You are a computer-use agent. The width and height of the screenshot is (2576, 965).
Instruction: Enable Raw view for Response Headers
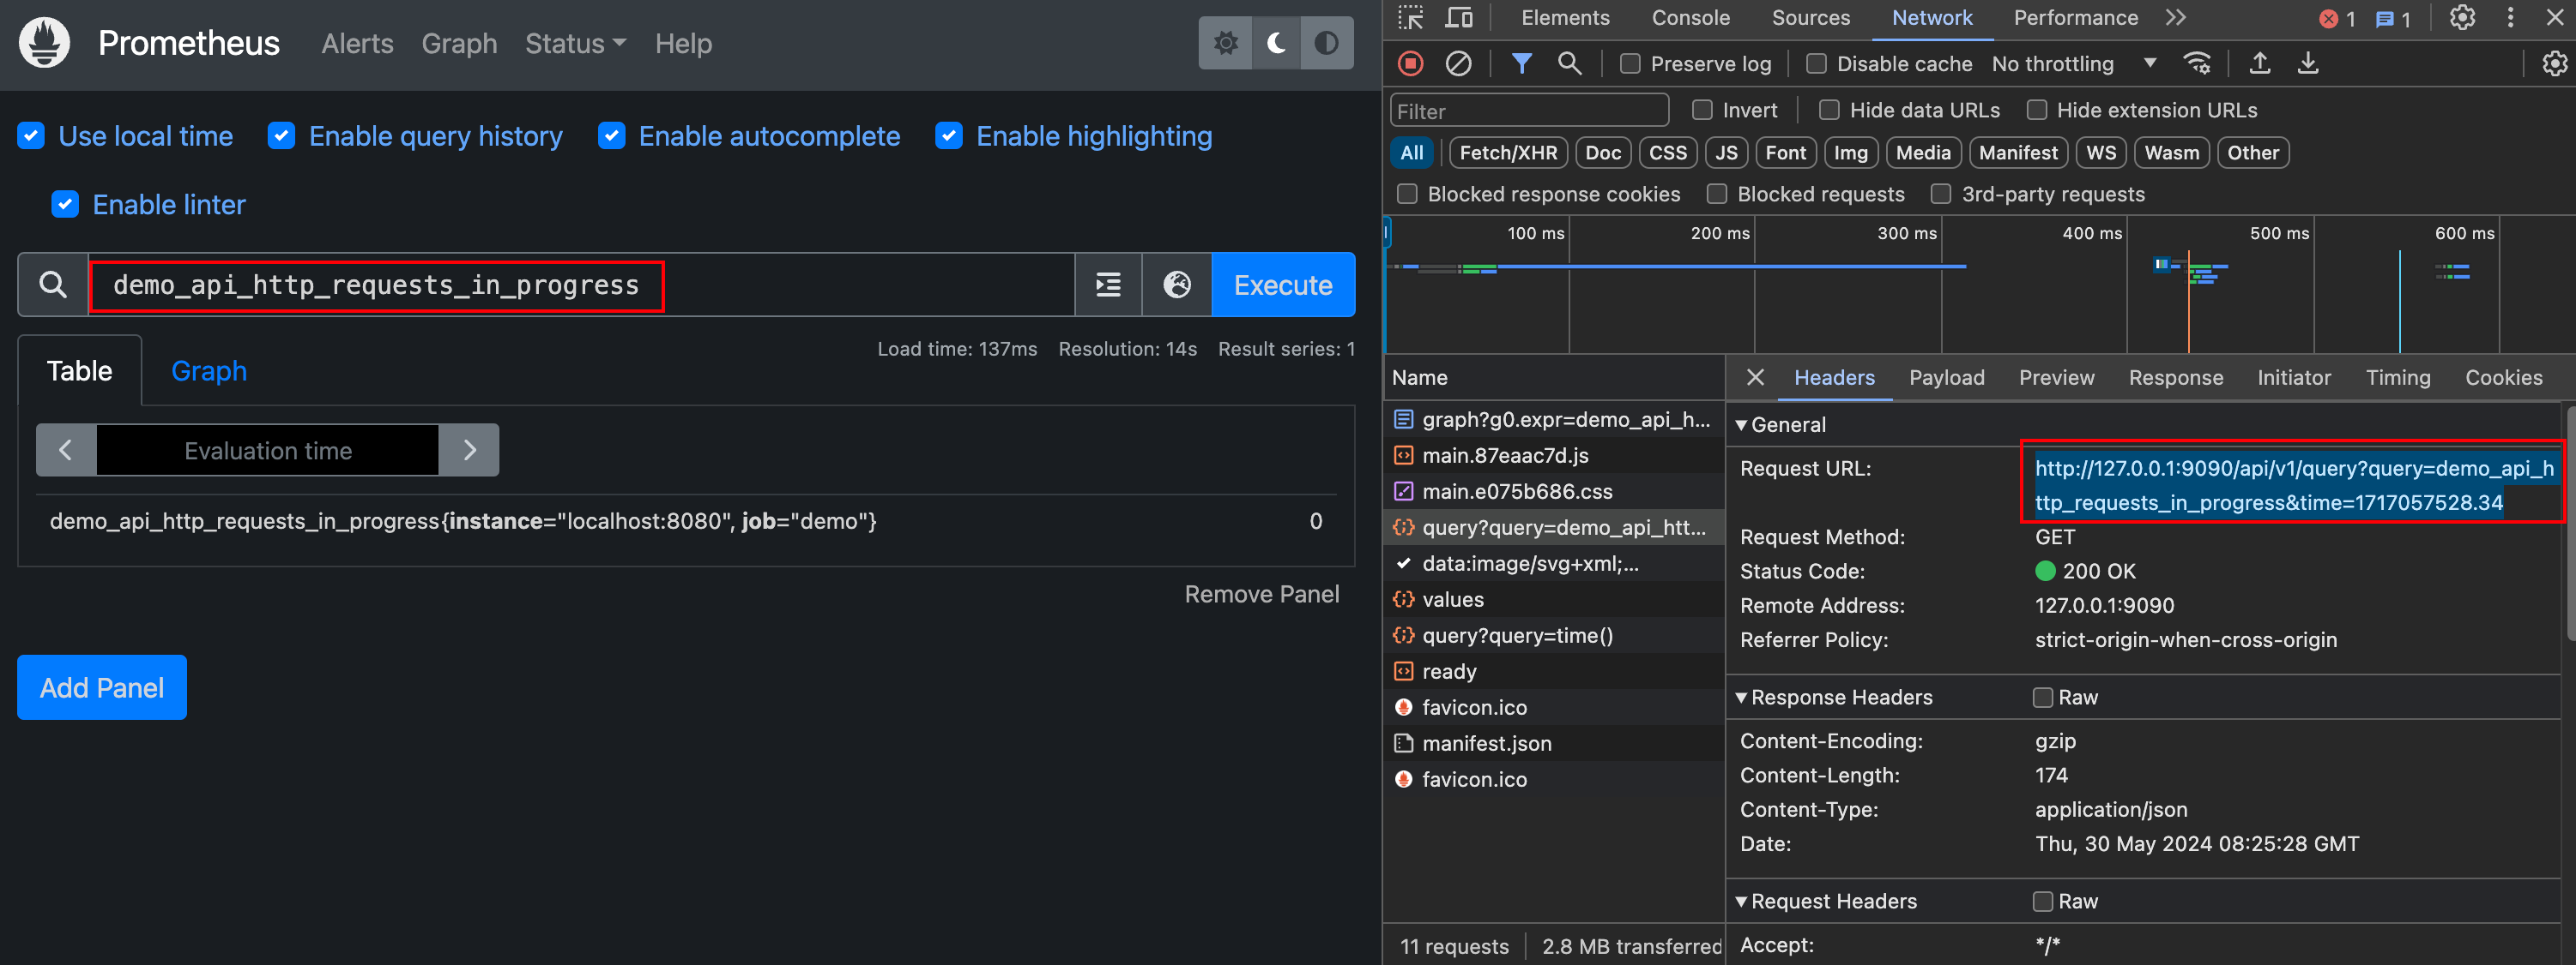pos(2043,698)
